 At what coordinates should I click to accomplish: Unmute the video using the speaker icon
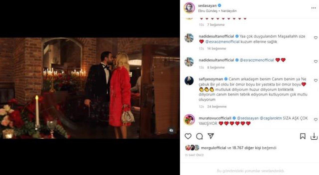(x=171, y=130)
